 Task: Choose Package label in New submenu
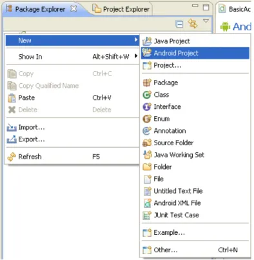pyautogui.click(x=166, y=83)
